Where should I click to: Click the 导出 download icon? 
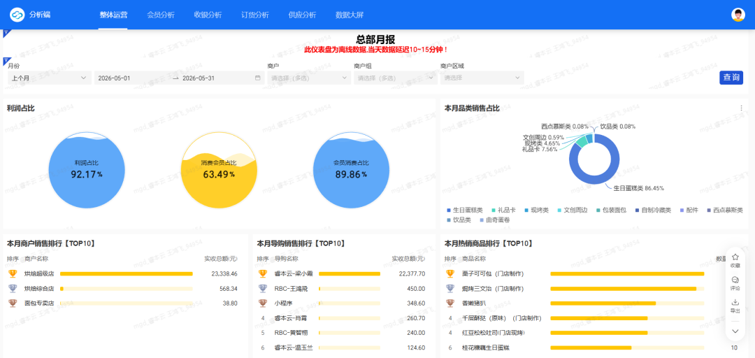pos(735,302)
